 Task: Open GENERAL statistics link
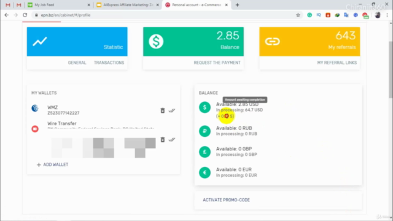click(77, 63)
